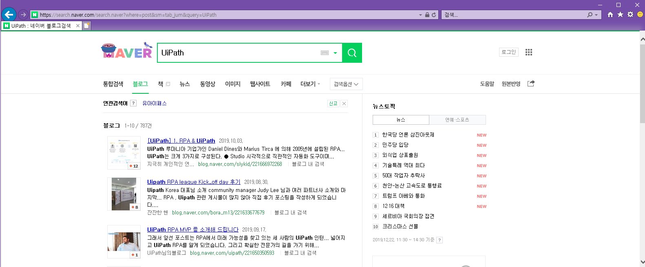Expand the 더보기 more menu
645x267 pixels.
coord(310,84)
